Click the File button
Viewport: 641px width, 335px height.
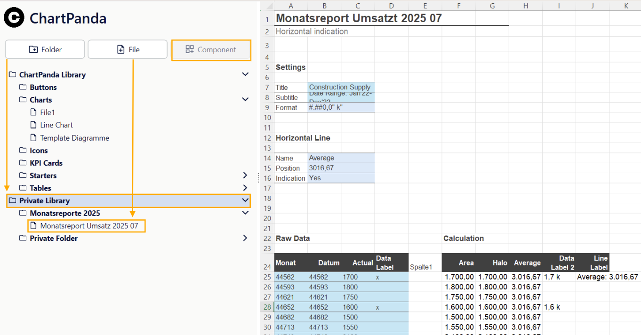point(128,49)
